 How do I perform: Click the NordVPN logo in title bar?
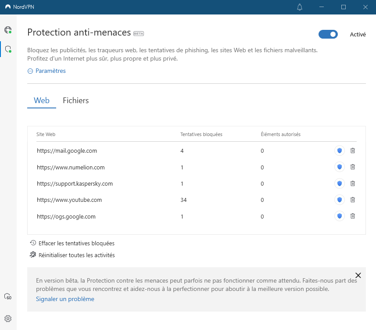(x=8, y=7)
